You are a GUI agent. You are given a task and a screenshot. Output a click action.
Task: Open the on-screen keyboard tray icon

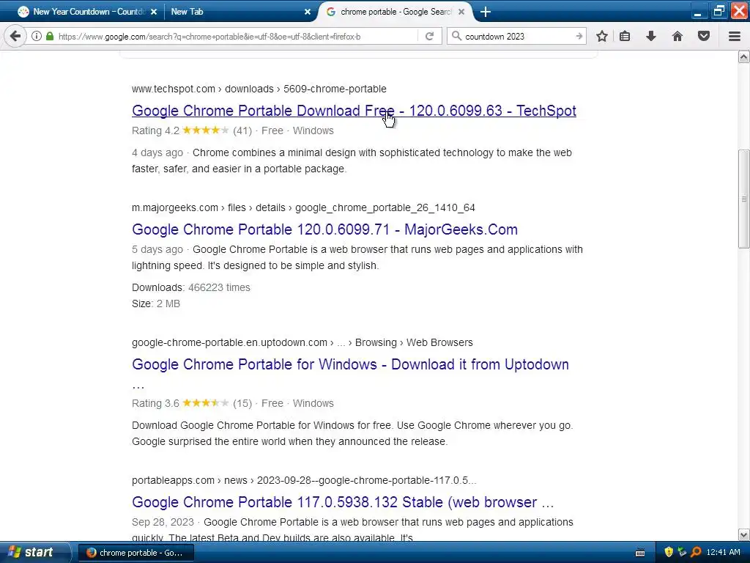(x=640, y=553)
